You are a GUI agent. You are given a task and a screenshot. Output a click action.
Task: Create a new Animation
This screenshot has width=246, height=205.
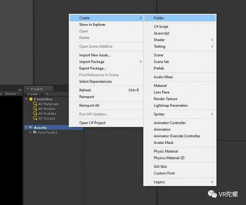click(180, 129)
